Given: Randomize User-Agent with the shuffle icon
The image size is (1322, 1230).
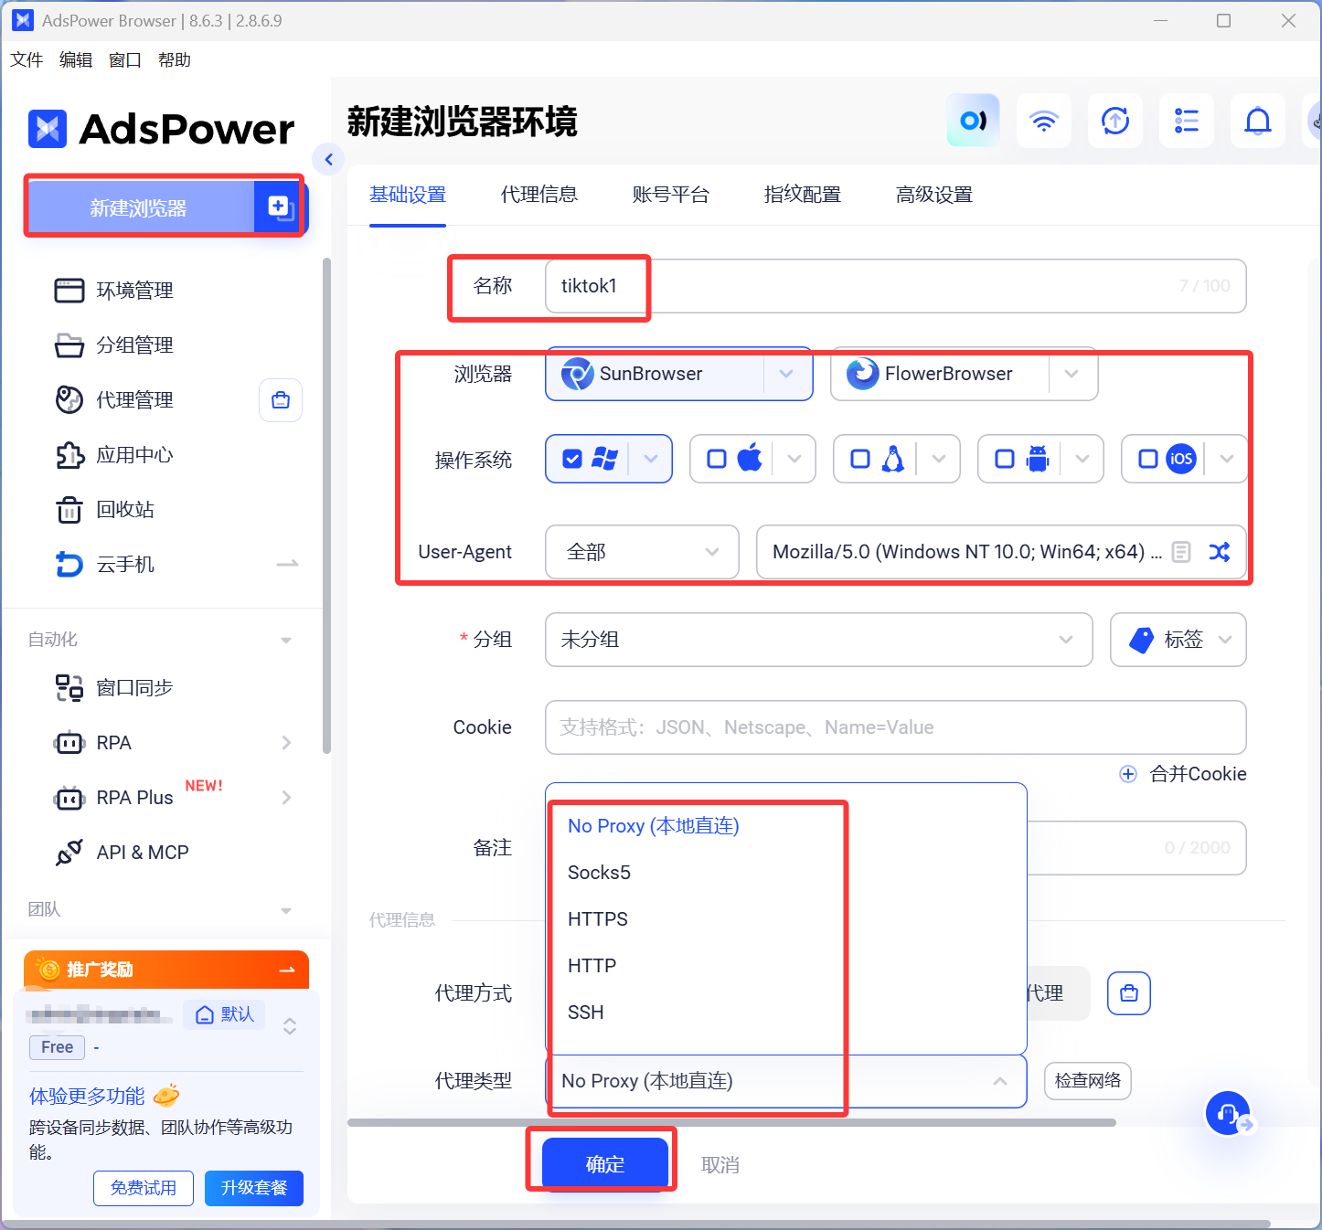Looking at the screenshot, I should tap(1220, 552).
